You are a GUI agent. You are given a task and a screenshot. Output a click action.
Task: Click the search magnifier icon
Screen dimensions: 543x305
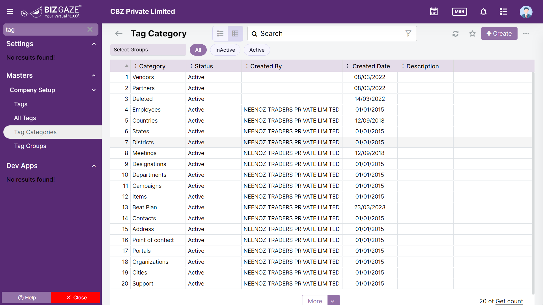tap(255, 34)
